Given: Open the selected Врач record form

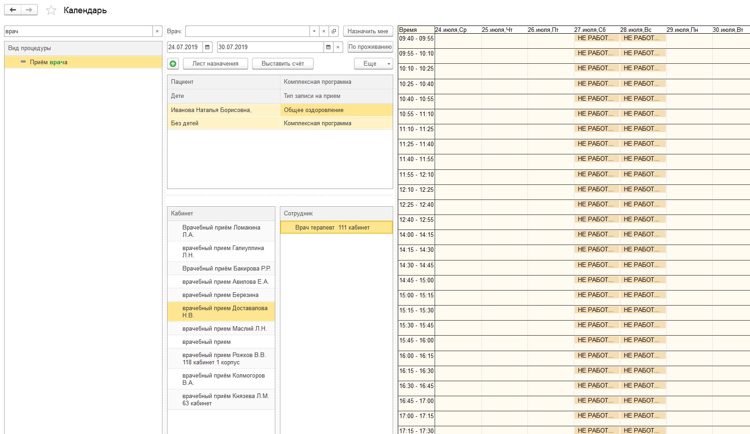Looking at the screenshot, I should tap(334, 31).
